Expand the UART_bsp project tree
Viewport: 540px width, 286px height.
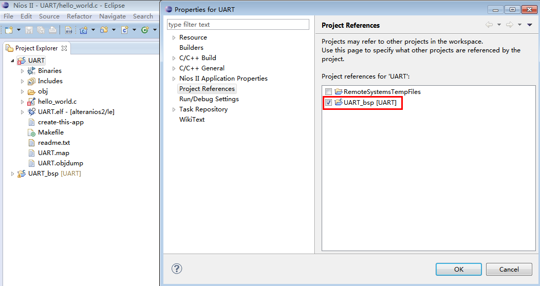coord(12,174)
